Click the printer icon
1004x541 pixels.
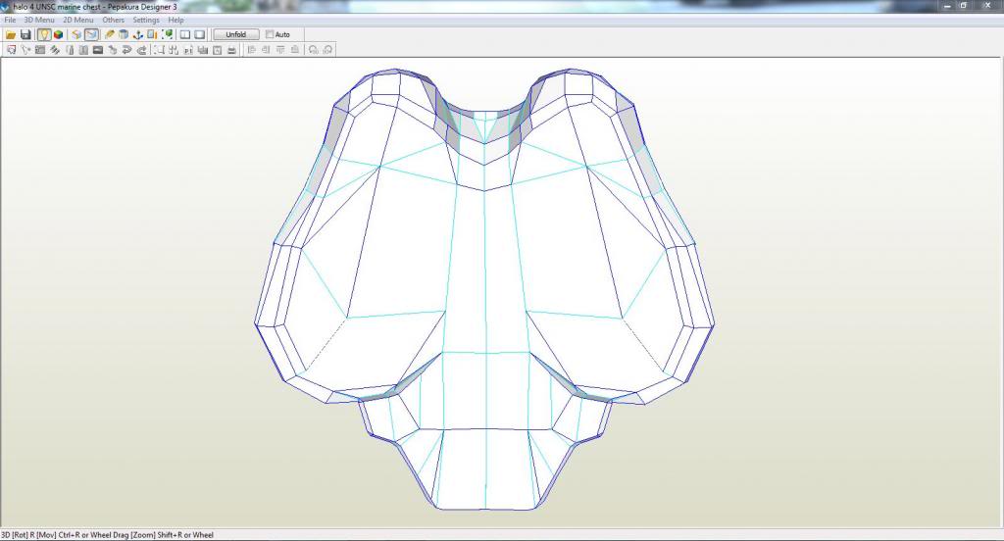pos(231,50)
